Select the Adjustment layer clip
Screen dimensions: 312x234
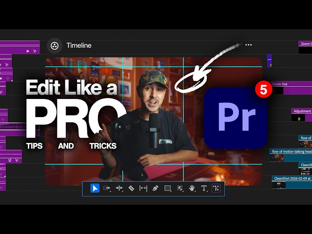tap(302, 115)
